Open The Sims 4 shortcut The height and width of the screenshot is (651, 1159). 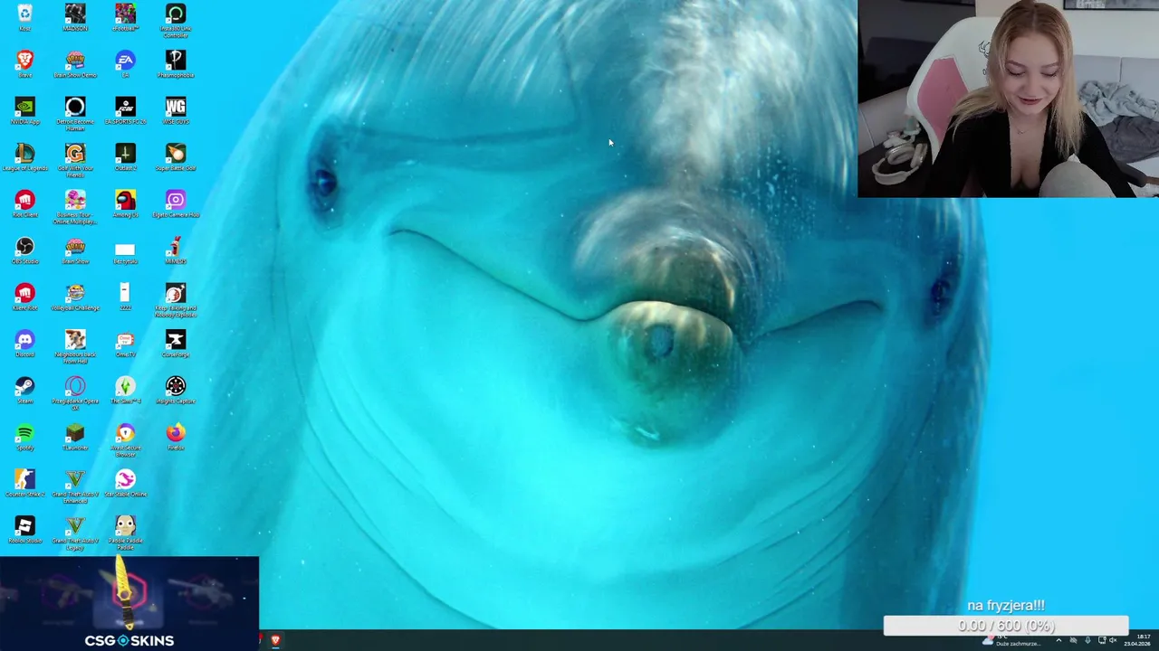coord(125,390)
